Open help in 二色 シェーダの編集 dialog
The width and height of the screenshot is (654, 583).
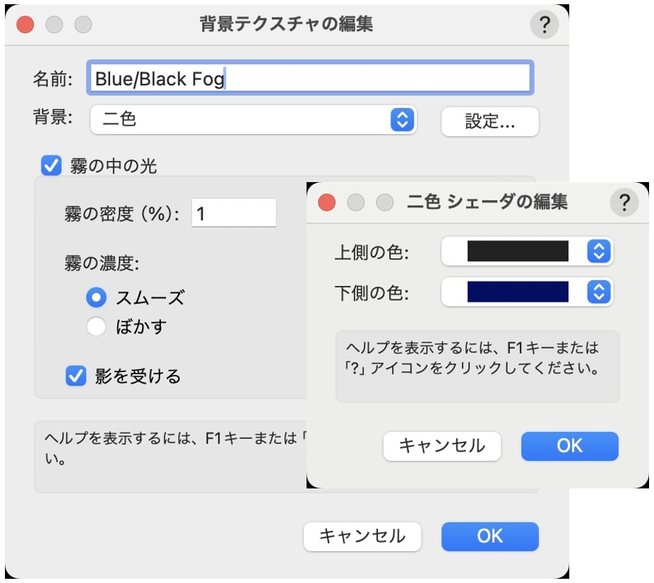[624, 203]
